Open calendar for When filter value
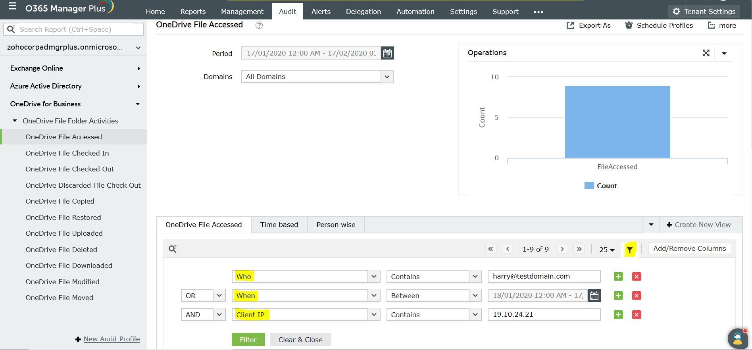752x350 pixels. 594,296
